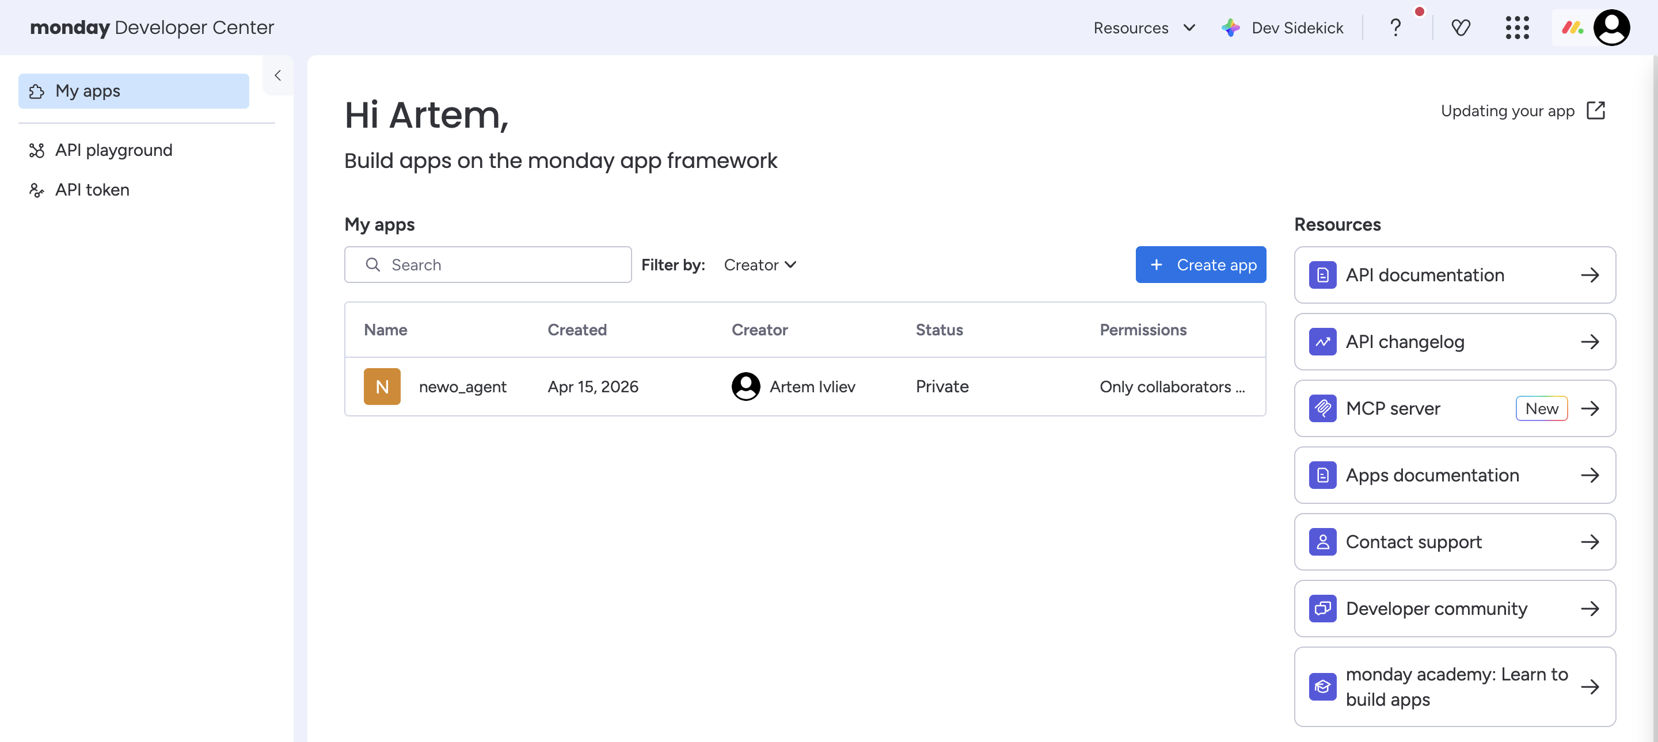Click Artem Ivliev's avatar in table
Image resolution: width=1658 pixels, height=742 pixels.
(746, 387)
